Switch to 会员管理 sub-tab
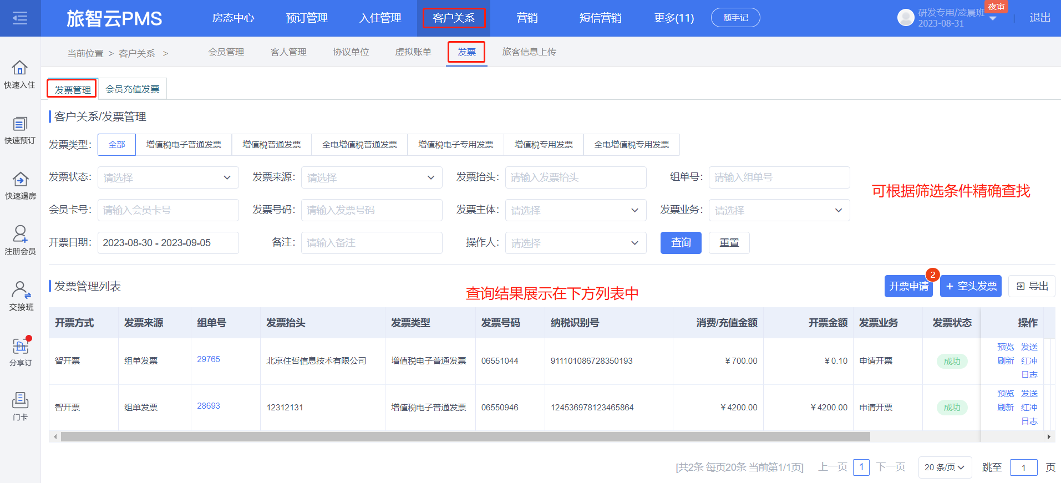 tap(226, 52)
